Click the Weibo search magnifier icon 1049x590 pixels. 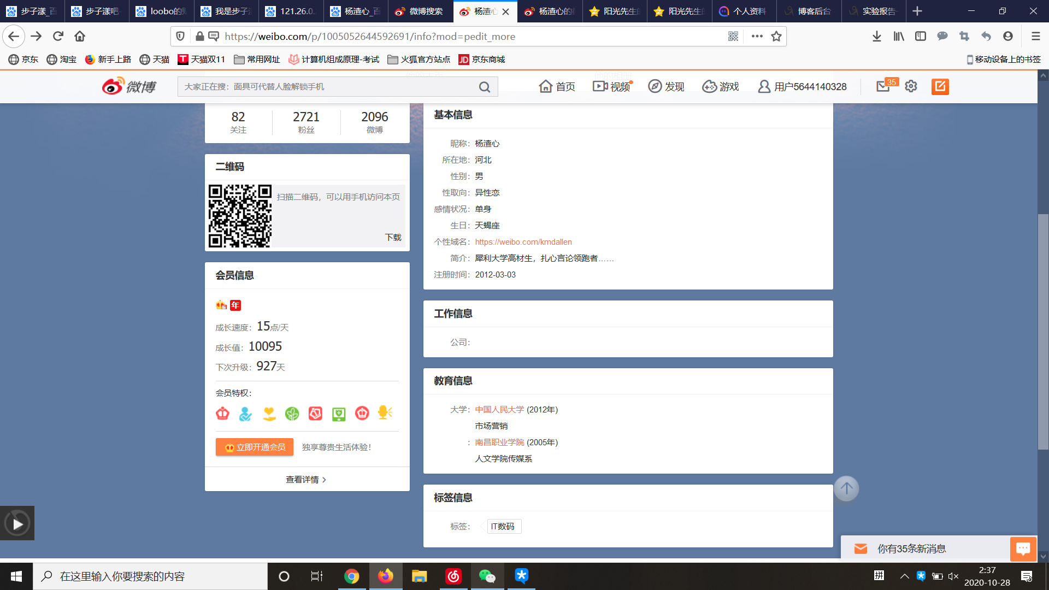484,87
